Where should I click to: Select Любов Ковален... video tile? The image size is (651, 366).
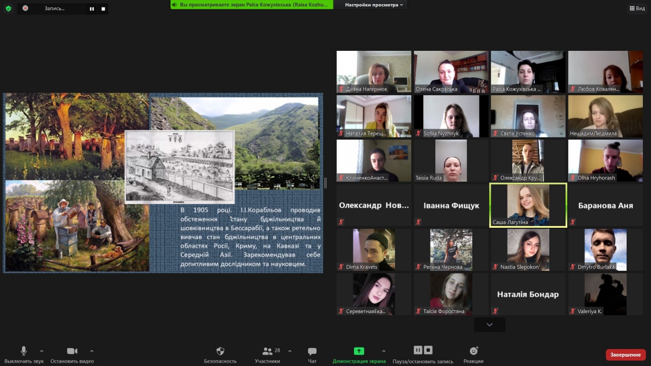(x=605, y=72)
